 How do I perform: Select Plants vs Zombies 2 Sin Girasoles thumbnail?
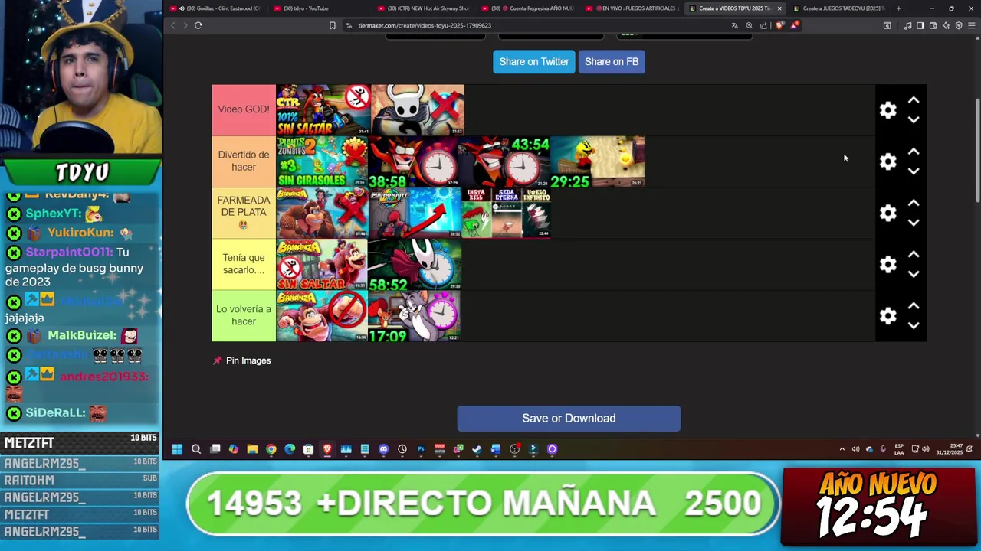[x=323, y=161]
